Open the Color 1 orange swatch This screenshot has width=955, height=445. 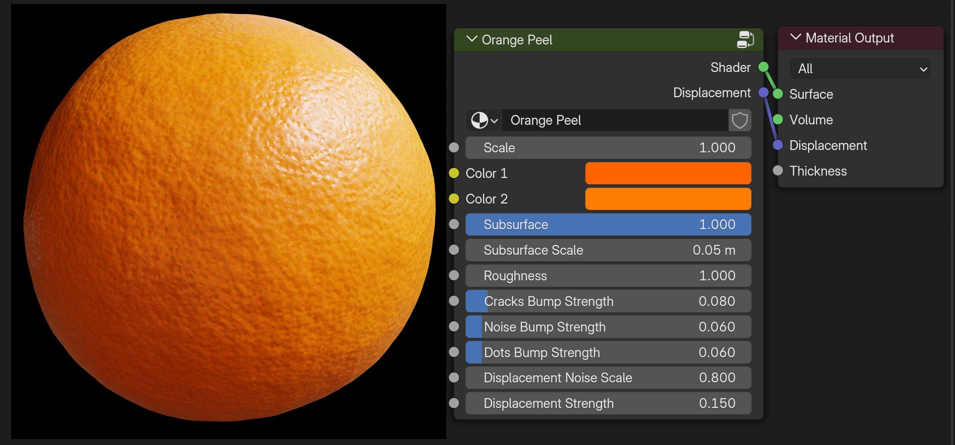coord(668,173)
